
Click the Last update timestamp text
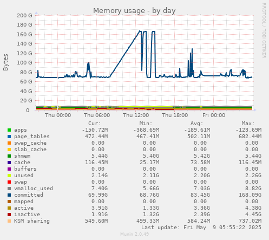coord(201,228)
